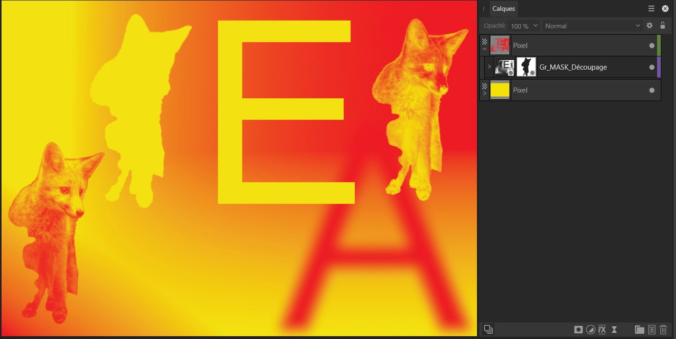Click the bottom Pixel layer name
This screenshot has width=676, height=339.
(520, 90)
